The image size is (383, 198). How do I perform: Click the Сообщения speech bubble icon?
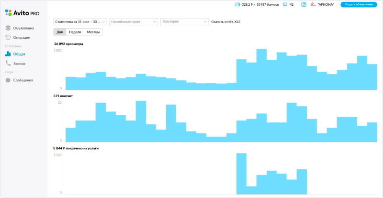8,80
